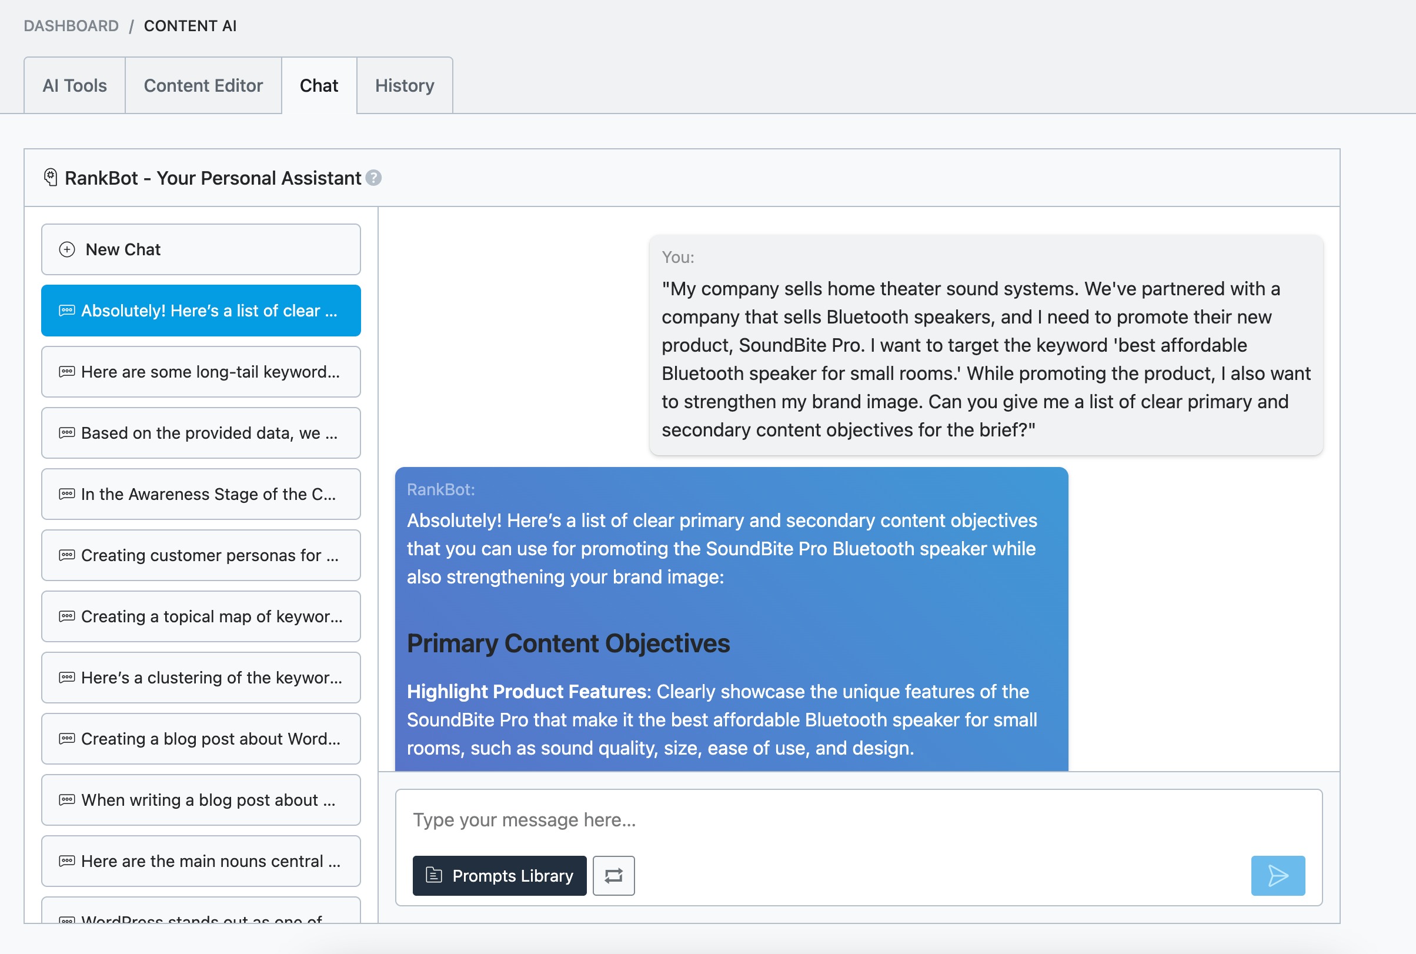Click chat icon beside 'In the Awareness Stage'
This screenshot has height=954, width=1416.
[x=67, y=494]
